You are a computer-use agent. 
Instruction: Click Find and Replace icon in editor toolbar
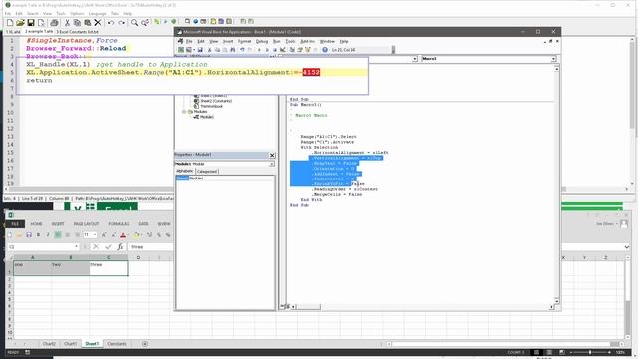pos(145,23)
